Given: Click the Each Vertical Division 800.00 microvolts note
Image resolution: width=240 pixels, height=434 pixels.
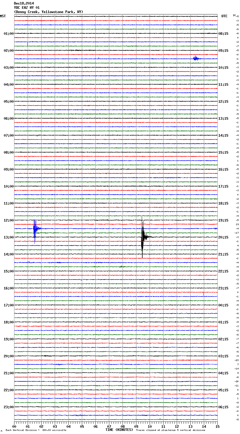Looking at the screenshot, I should pyautogui.click(x=36, y=430).
